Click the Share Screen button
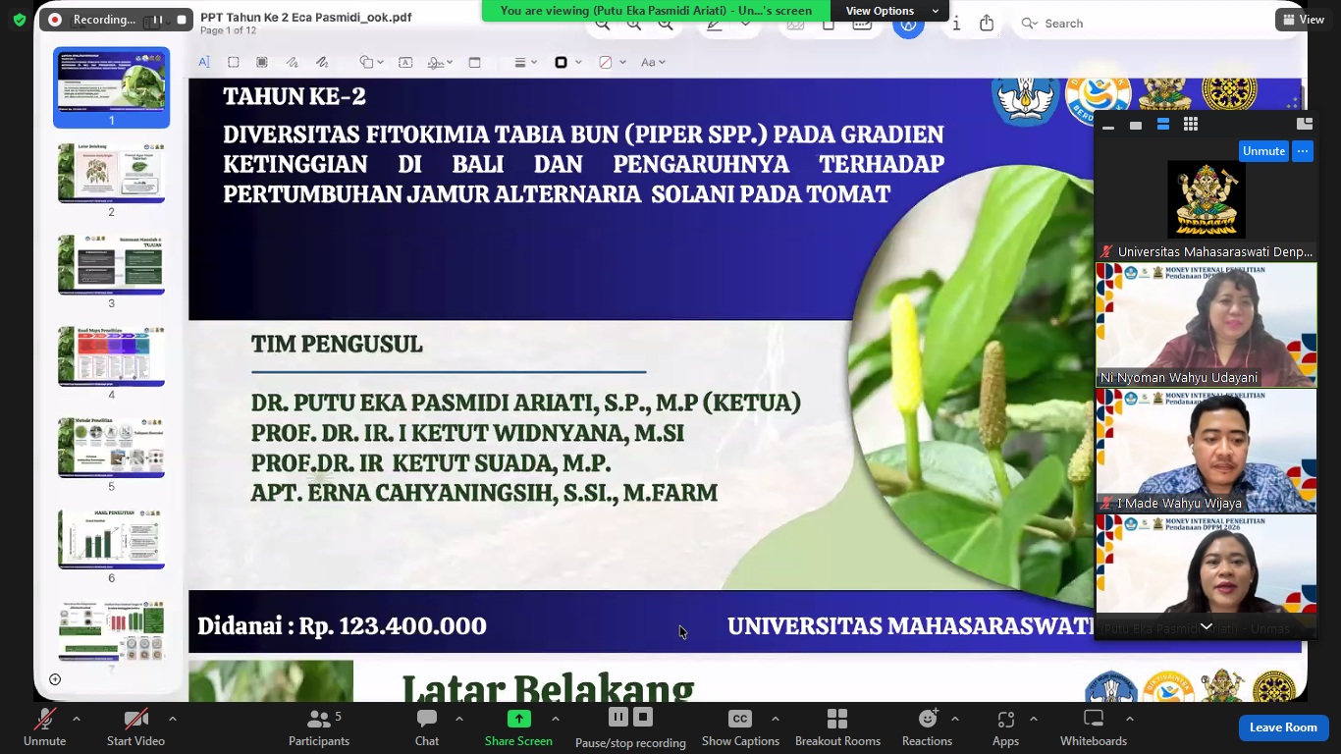This screenshot has width=1341, height=754. pos(518,728)
